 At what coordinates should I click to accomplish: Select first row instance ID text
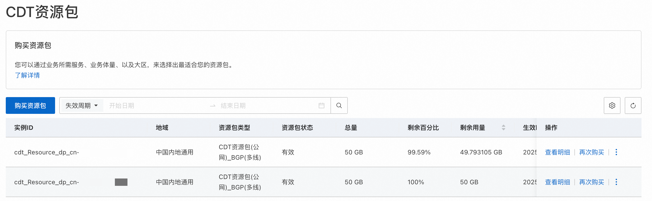click(46, 152)
